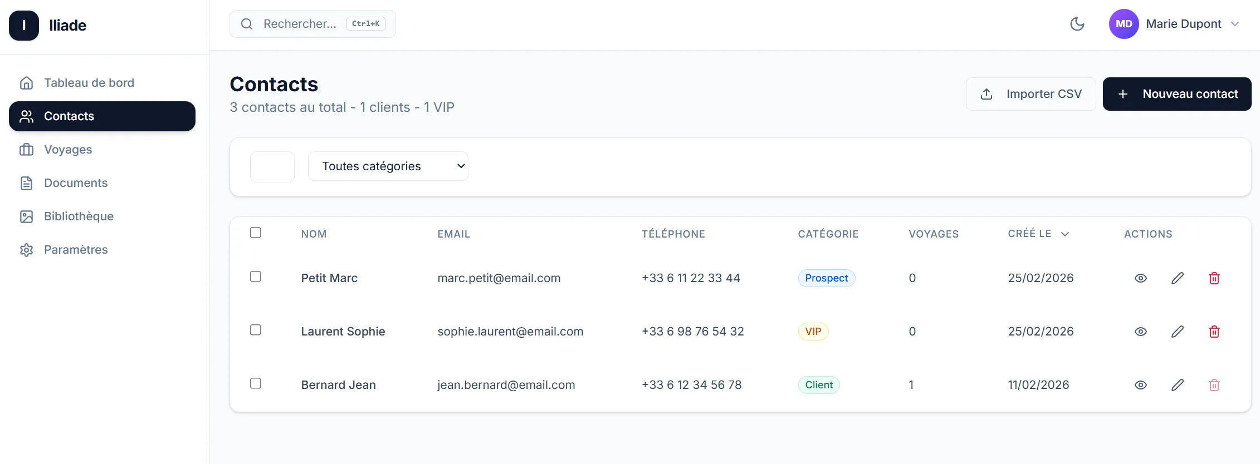This screenshot has height=464, width=1260.
Task: Open the Bibliothèque image icon
Action: click(26, 216)
